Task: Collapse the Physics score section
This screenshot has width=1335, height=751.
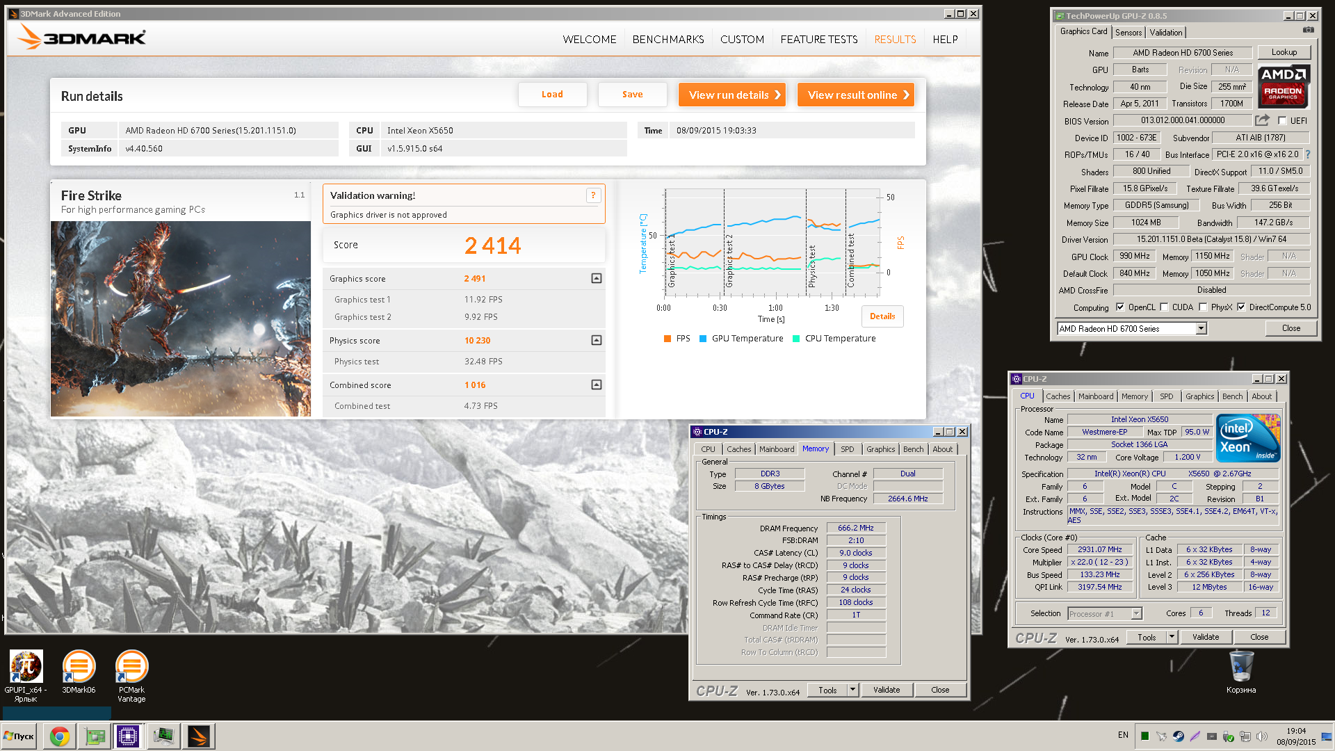Action: 596,340
